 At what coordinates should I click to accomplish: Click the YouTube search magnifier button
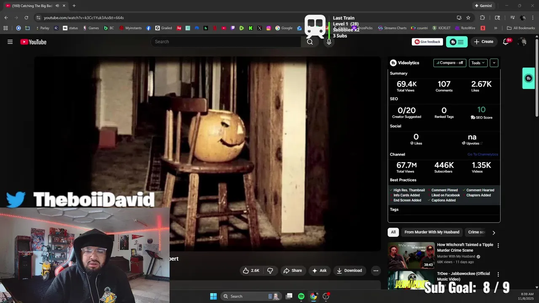[310, 42]
